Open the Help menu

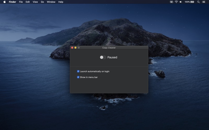click(x=61, y=2)
